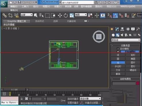
Task: Click the Select by Name list icon
Action: 41,15
